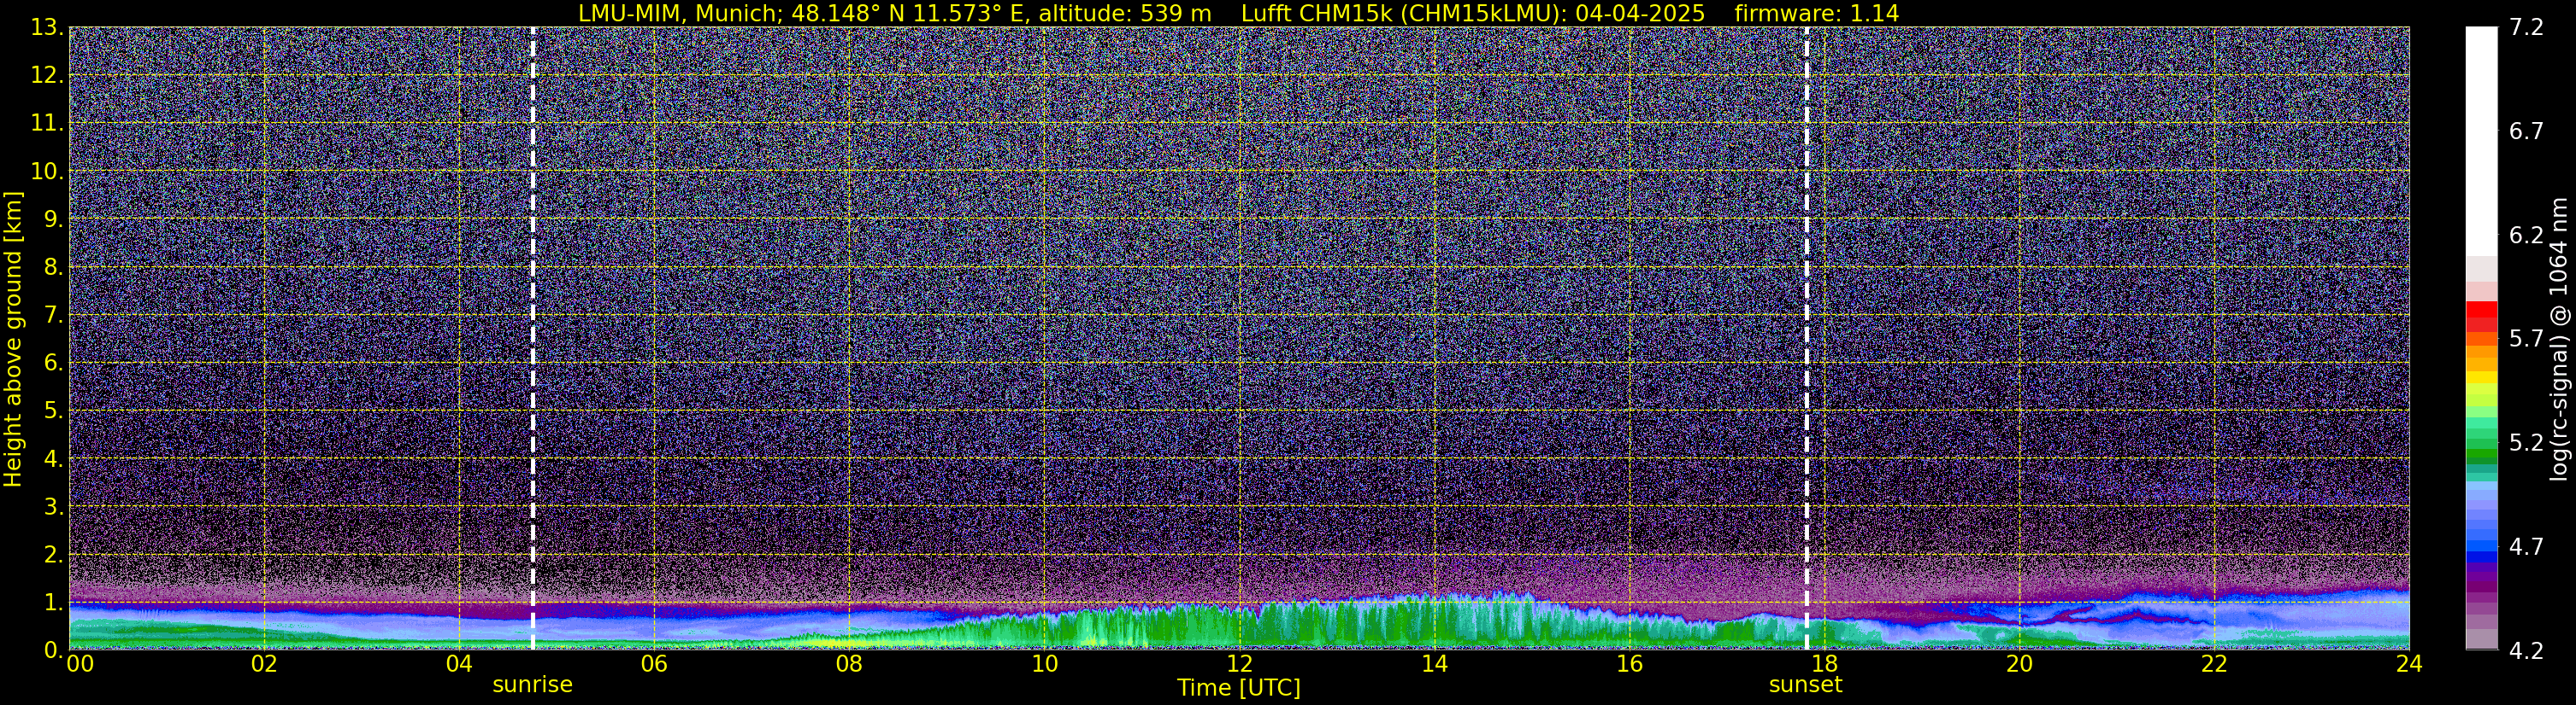Viewport: 2576px width, 705px height.
Task: Click the white dashed sunrise line
Action: pos(533,337)
